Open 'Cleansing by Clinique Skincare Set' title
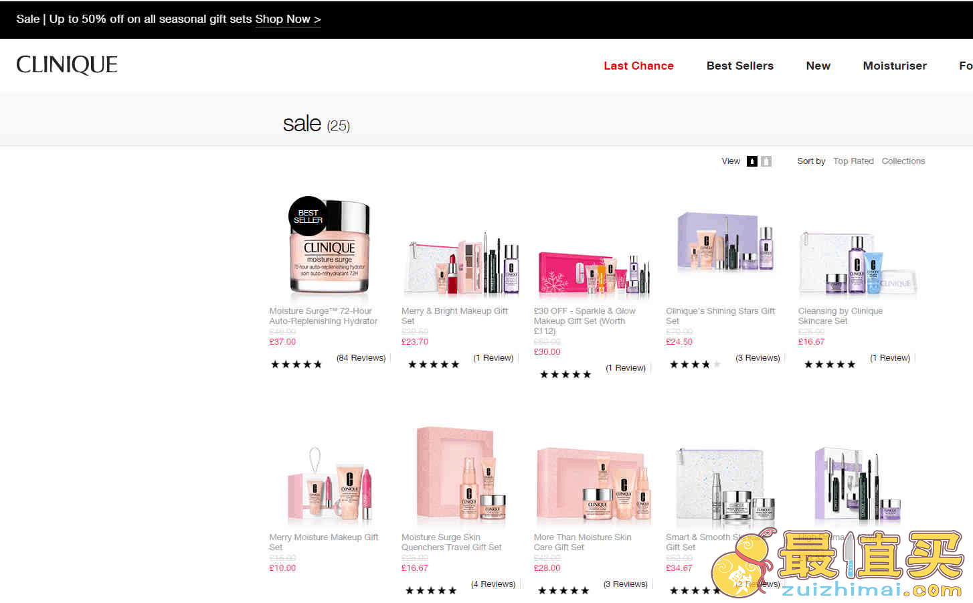Viewport: 973px width, 603px height. 841,316
